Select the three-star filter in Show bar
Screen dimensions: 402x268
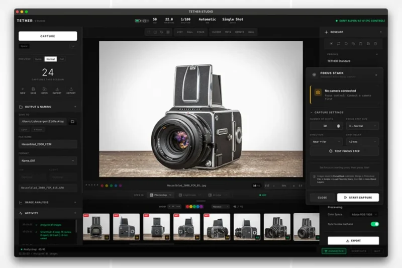pos(178,207)
